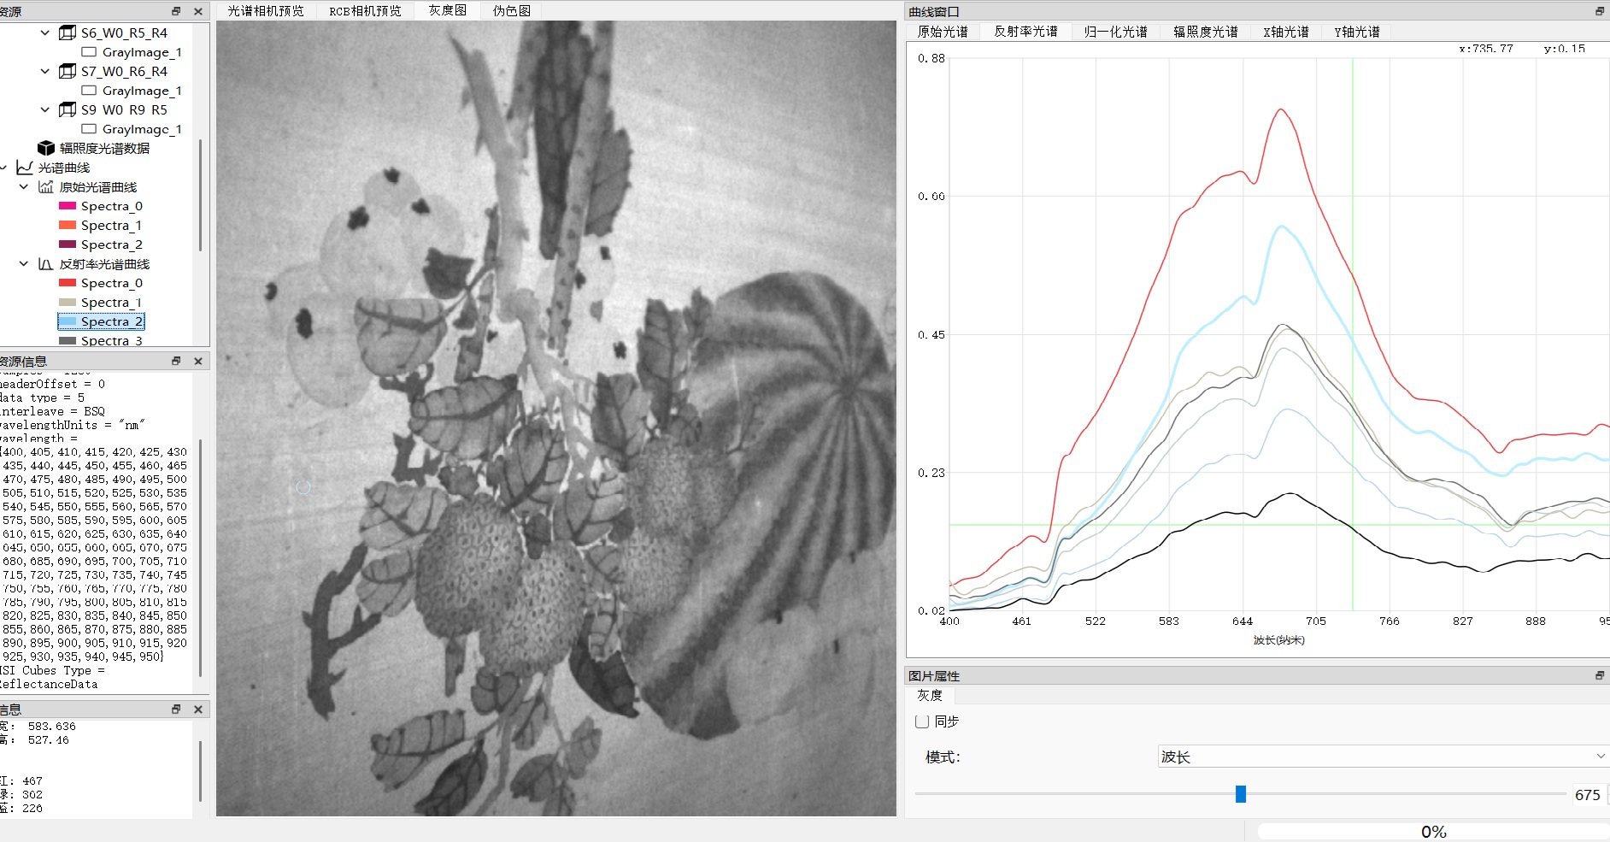Select the 反射率光谱曲线 tree label
1610x842 pixels.
(x=104, y=264)
